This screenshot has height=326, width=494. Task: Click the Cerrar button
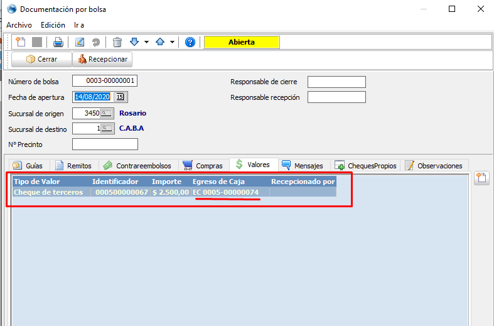[41, 59]
